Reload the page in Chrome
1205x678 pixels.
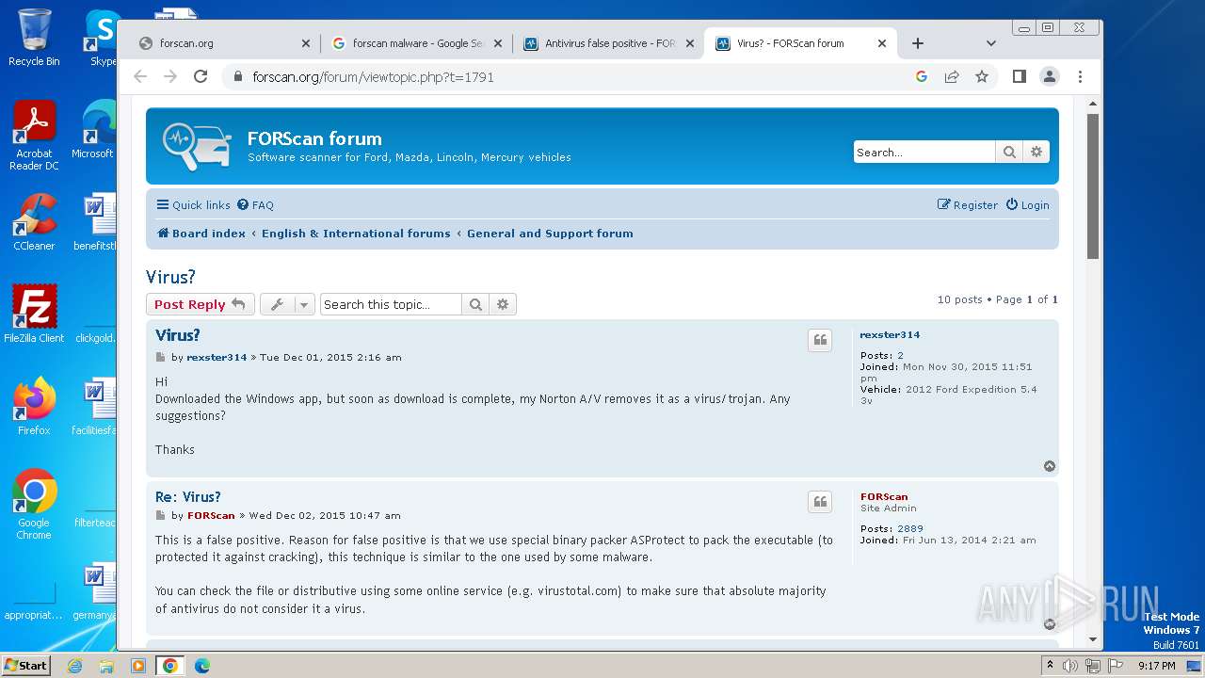tap(201, 76)
